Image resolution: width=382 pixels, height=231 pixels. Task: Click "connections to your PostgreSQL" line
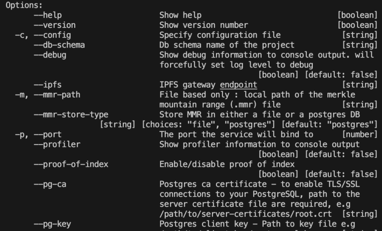pos(260,194)
